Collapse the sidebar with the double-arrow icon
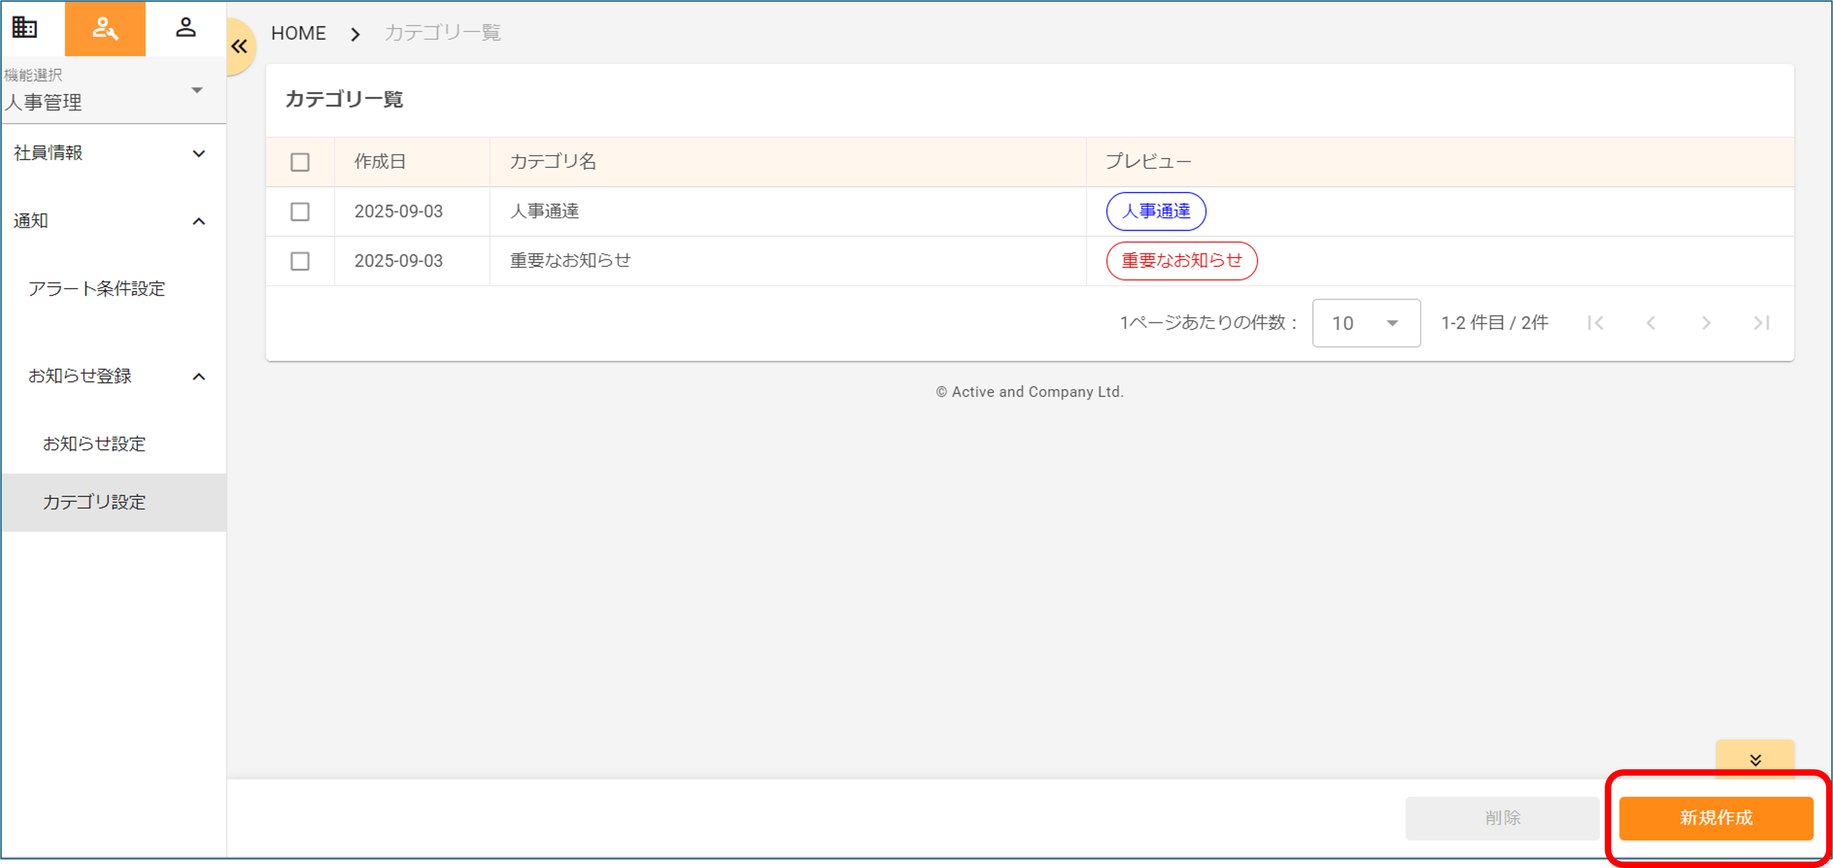1833x868 pixels. point(240,47)
